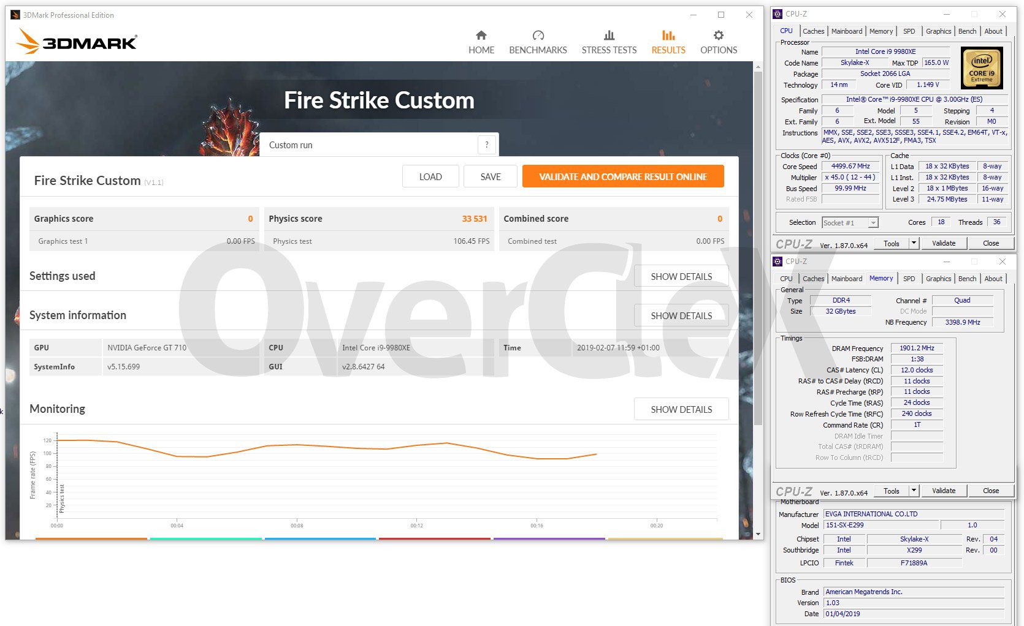This screenshot has height=626, width=1024.
Task: Open the HOME section in 3DMark
Action: (x=481, y=42)
